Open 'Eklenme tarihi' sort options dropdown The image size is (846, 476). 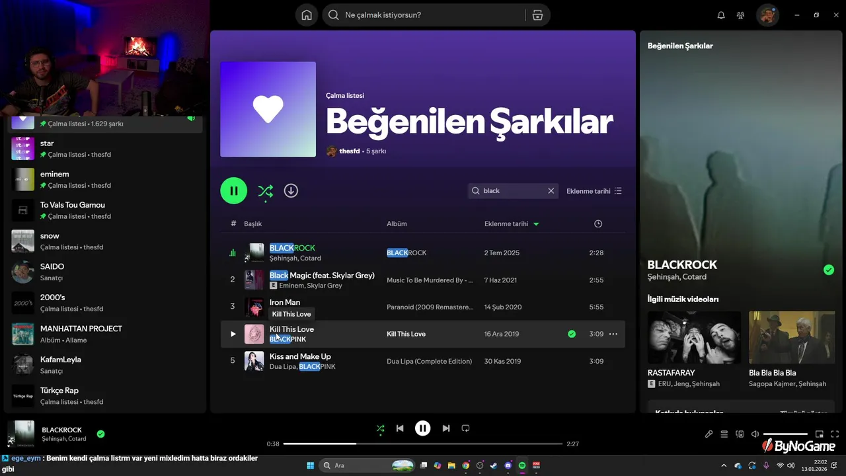(x=594, y=191)
